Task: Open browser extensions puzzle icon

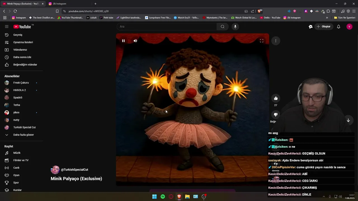Action: pos(328,11)
